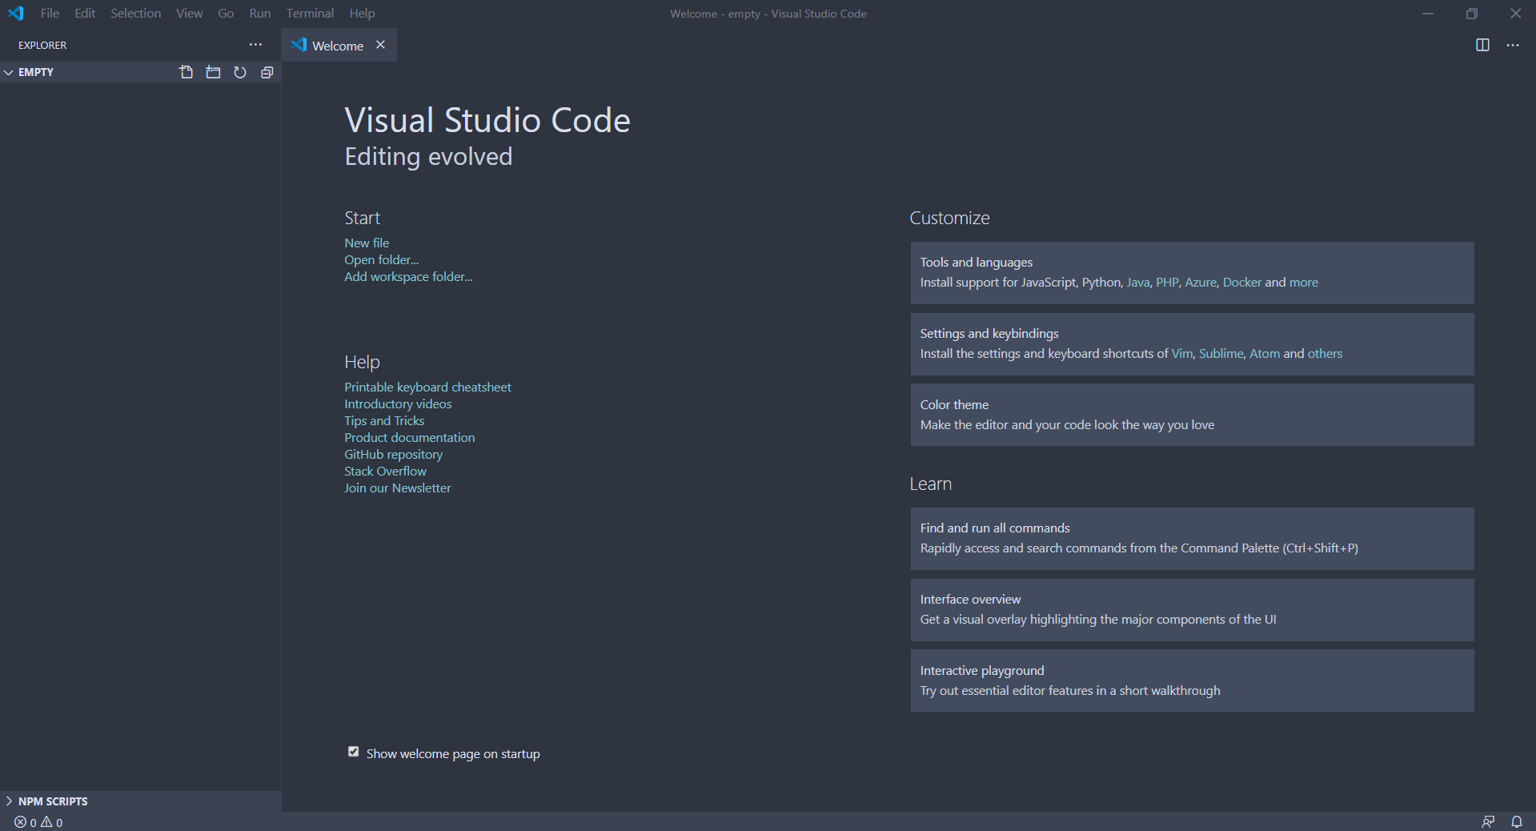Open the Go menu
1536x831 pixels.
tap(226, 14)
